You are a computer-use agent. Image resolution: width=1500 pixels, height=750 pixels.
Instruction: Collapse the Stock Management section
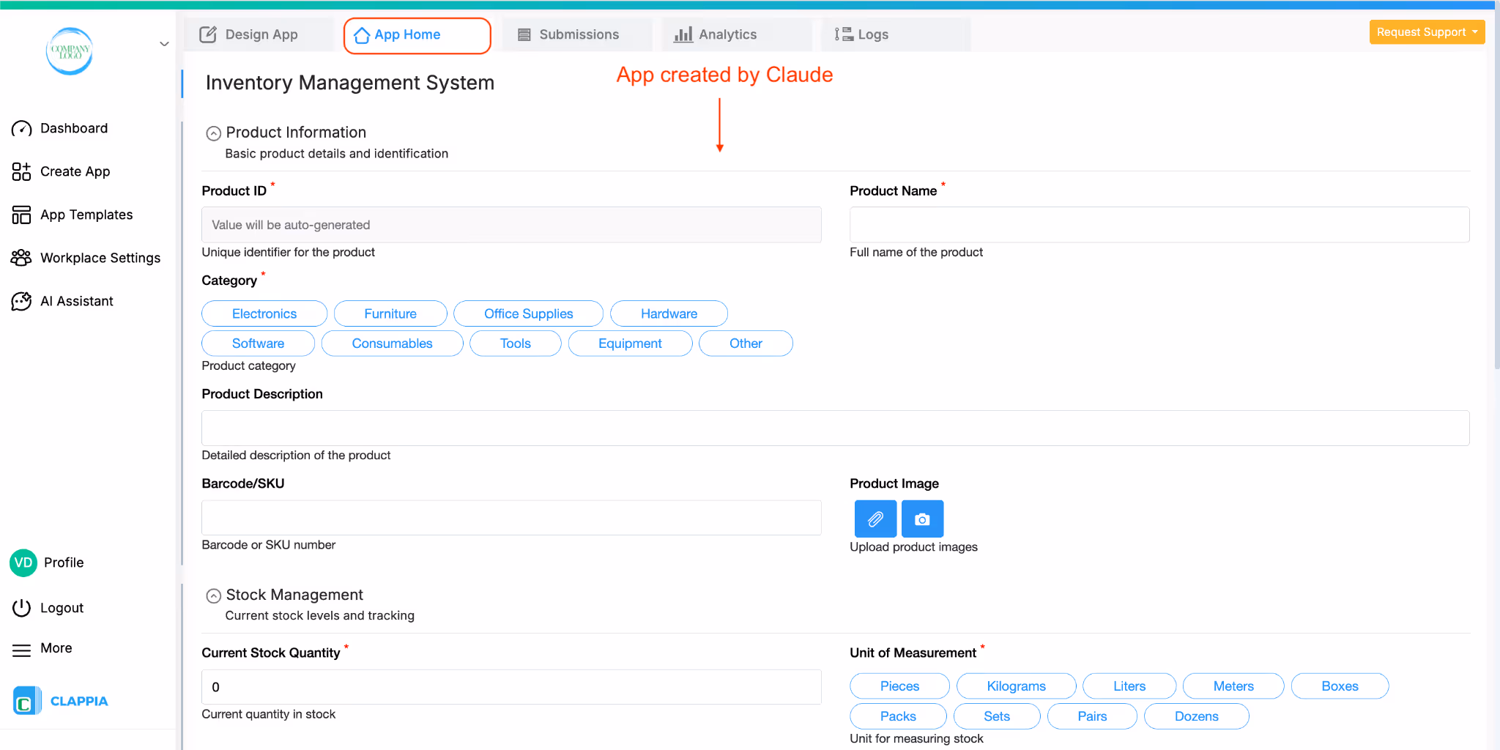pos(213,595)
